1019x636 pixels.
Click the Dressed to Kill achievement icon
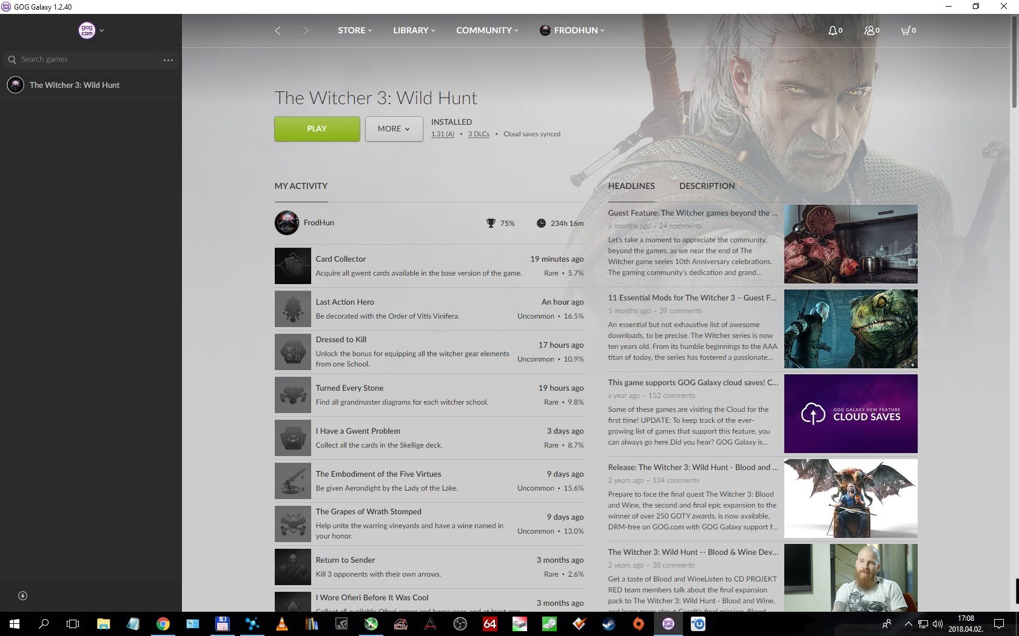[292, 352]
